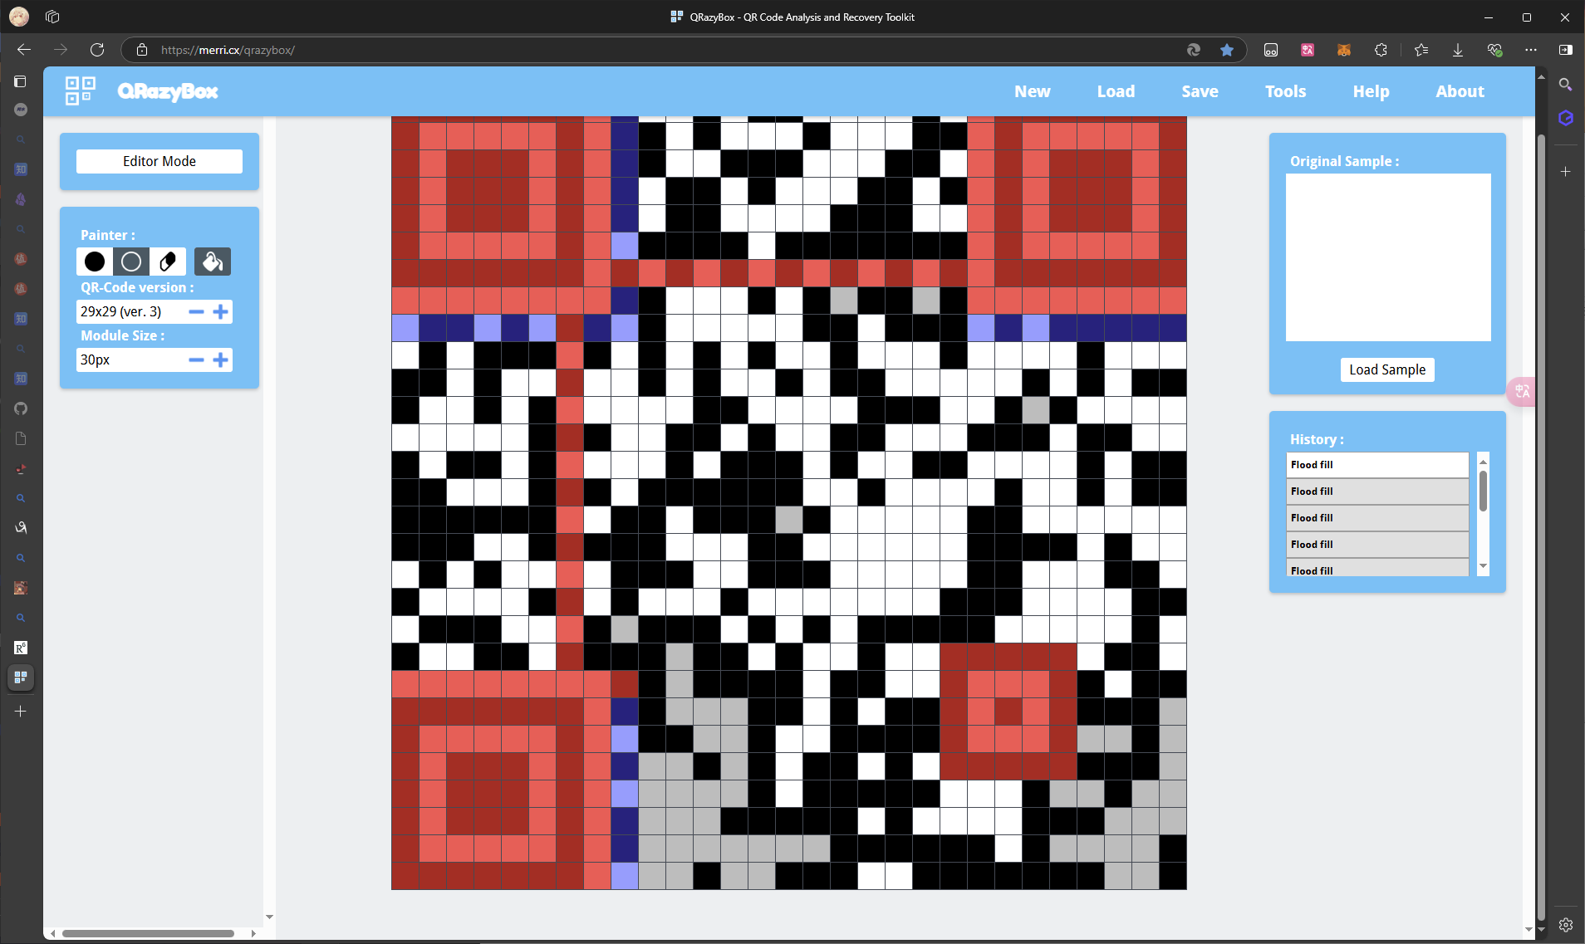Click the Load Sample button
1585x944 pixels.
pyautogui.click(x=1387, y=369)
